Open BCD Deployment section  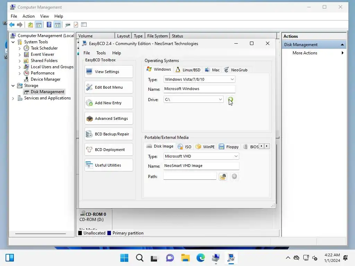tap(109, 150)
